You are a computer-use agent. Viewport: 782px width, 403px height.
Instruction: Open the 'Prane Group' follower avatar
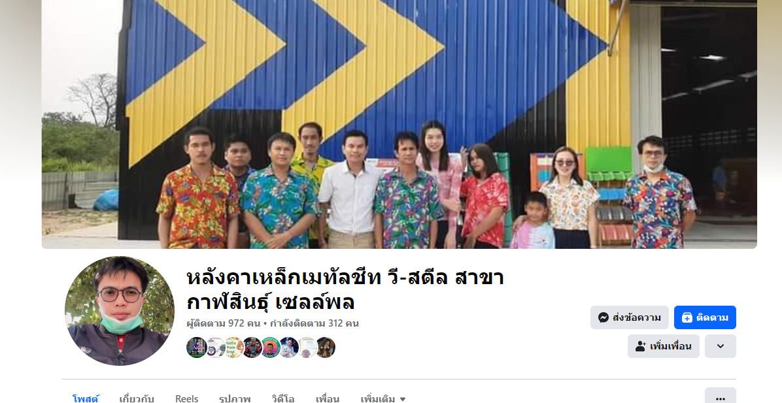tap(233, 347)
